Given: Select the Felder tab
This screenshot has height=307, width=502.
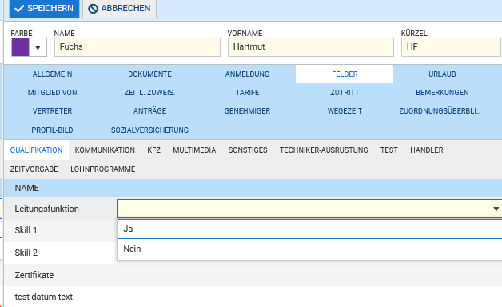Looking at the screenshot, I should [x=345, y=74].
